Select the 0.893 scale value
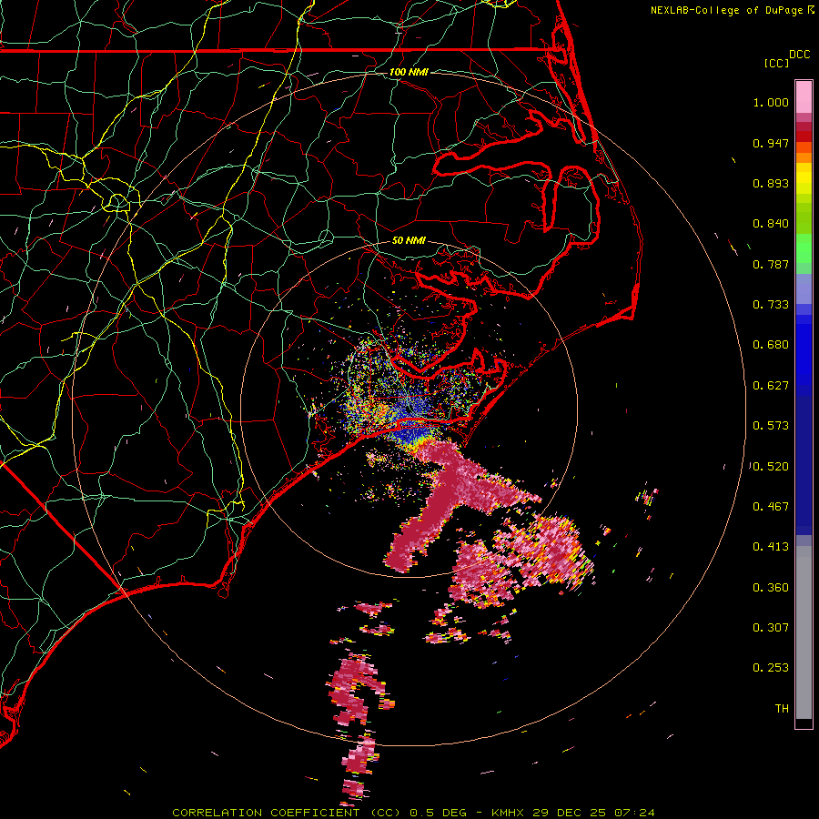The width and height of the screenshot is (819, 819). pos(771,183)
